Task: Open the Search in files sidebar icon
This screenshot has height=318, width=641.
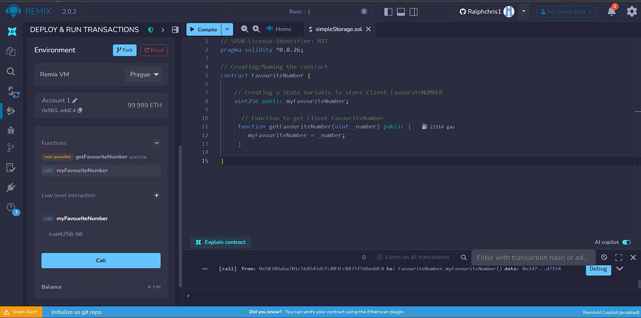Action: tap(11, 71)
